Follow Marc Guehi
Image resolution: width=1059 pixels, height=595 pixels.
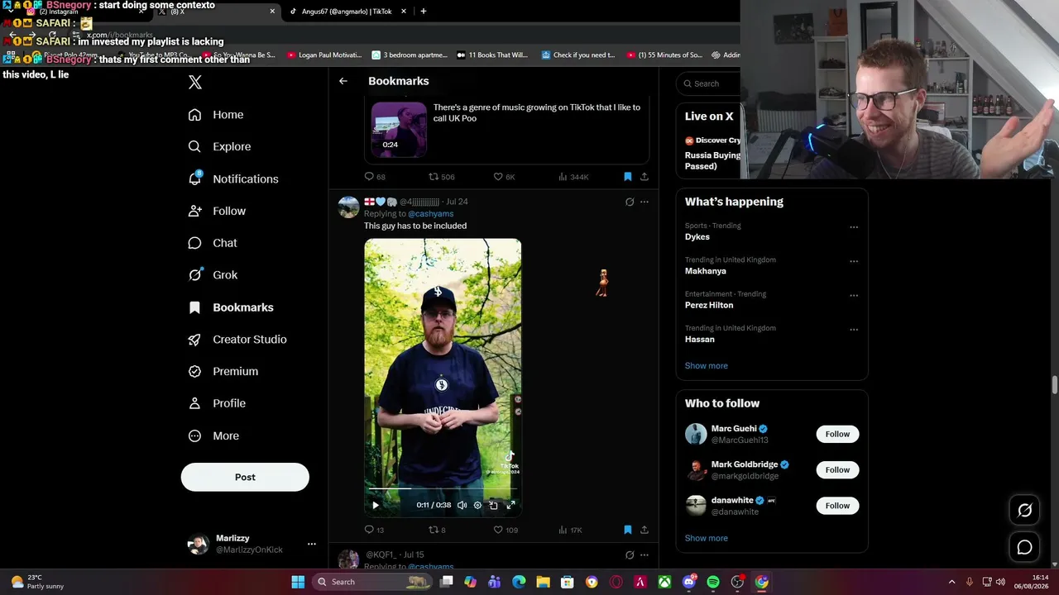tap(837, 434)
